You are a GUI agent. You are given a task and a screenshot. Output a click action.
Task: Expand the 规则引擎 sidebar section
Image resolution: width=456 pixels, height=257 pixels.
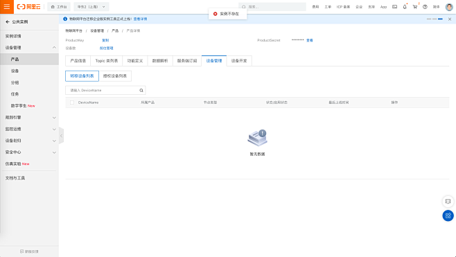tap(29, 118)
